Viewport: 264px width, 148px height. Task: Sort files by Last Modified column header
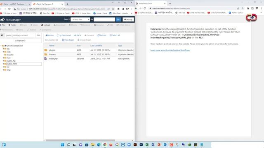pyautogui.click(x=96, y=46)
